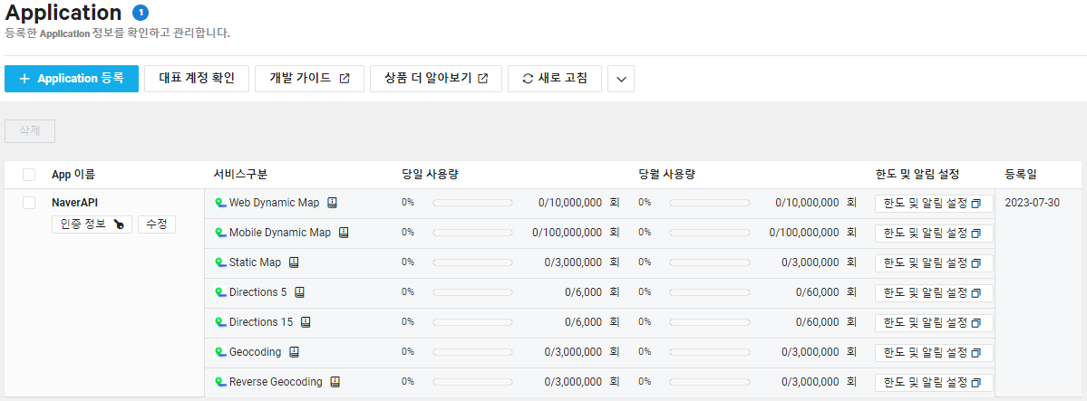
Task: Click the service icon before Directions 15
Action: pyautogui.click(x=220, y=322)
